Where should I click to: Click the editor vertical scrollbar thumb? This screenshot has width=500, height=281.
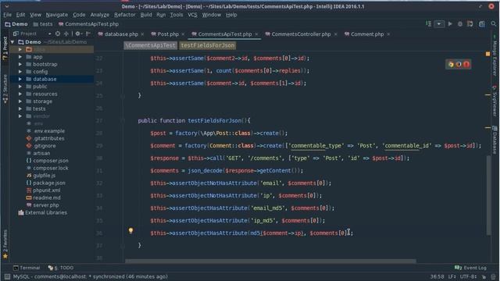488,195
